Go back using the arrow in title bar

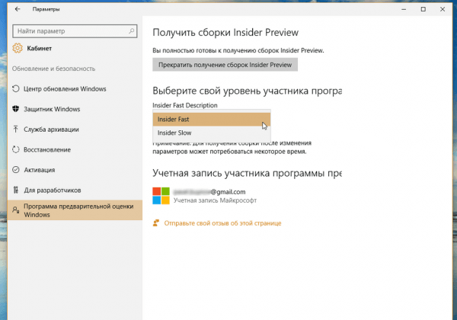[x=18, y=9]
